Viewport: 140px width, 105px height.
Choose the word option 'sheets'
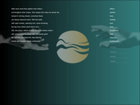point(119,57)
